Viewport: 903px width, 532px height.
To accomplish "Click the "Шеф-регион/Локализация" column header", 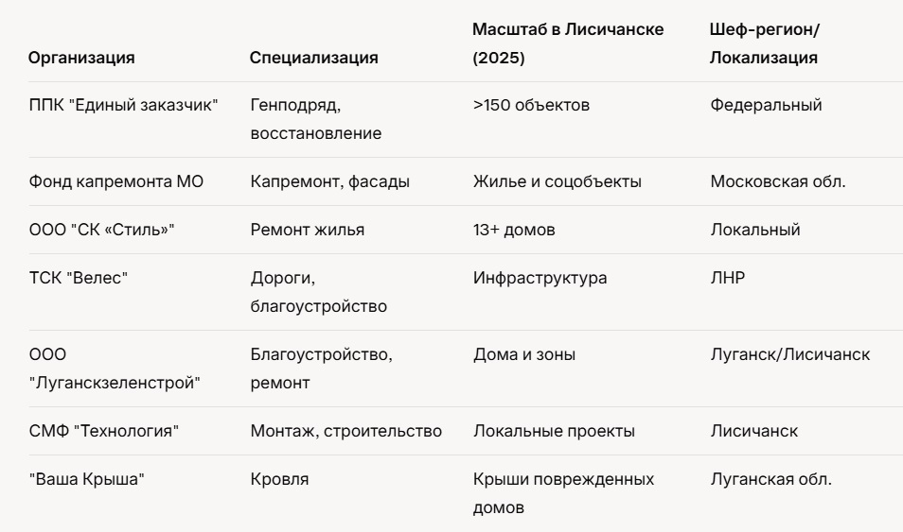I will [765, 43].
